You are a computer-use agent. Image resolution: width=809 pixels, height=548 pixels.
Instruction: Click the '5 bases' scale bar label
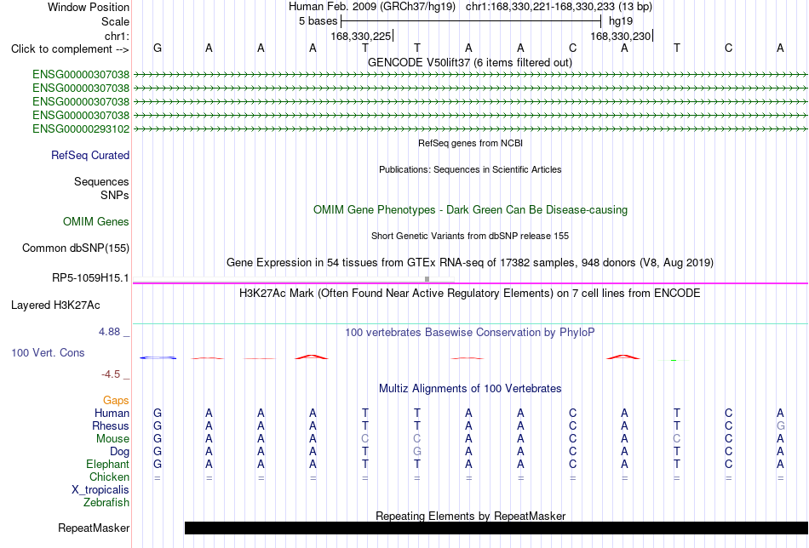318,21
